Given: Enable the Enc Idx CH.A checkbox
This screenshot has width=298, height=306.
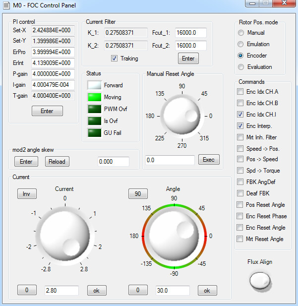Looking at the screenshot, I should click(240, 91).
